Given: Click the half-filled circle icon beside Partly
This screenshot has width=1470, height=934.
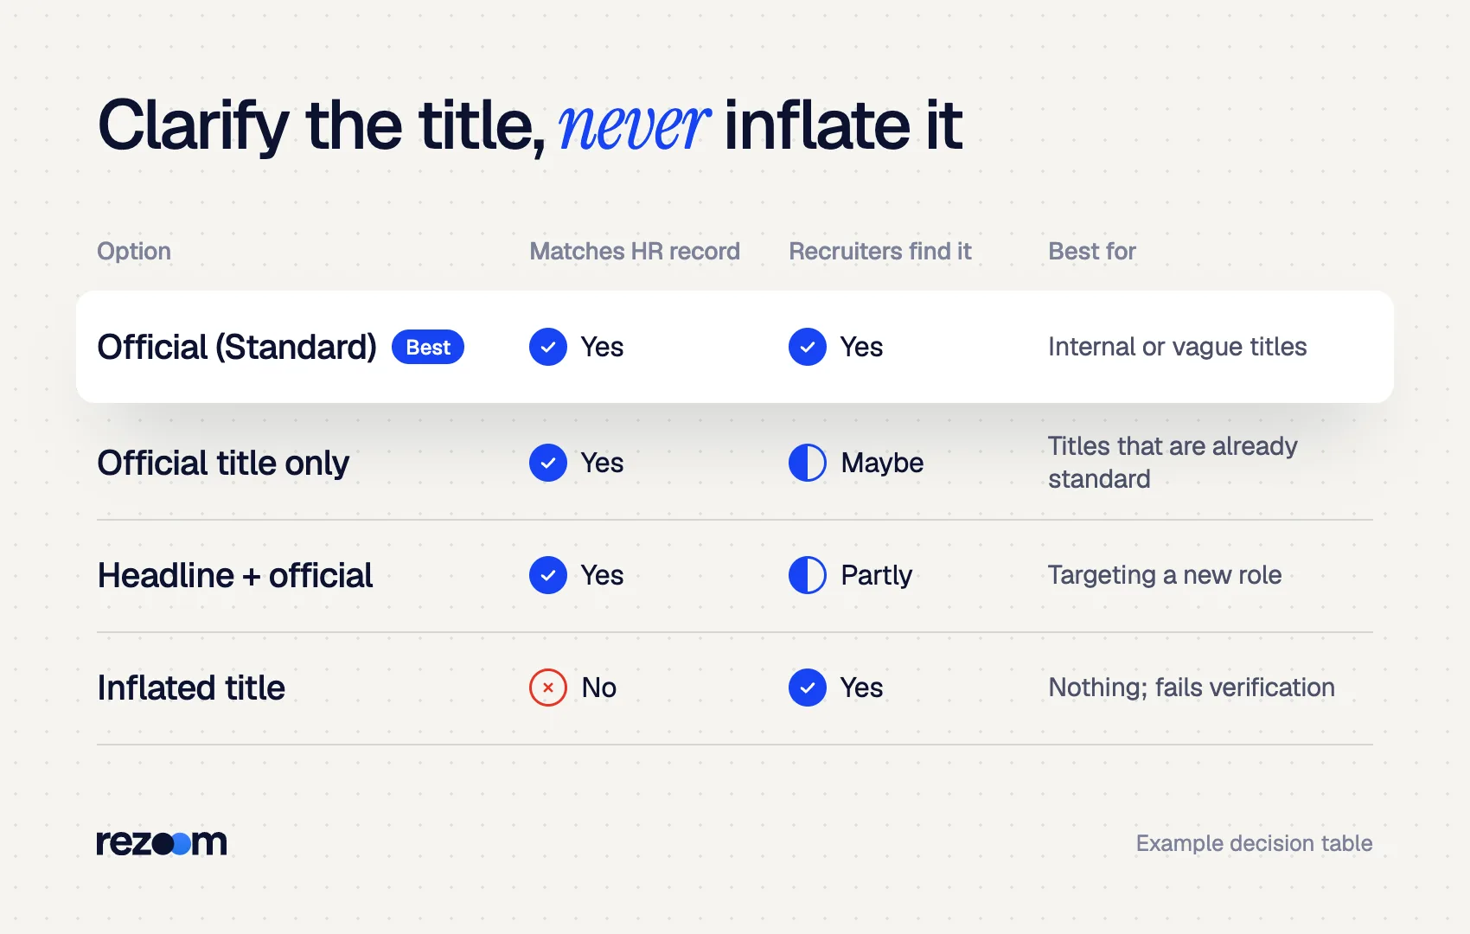Looking at the screenshot, I should pyautogui.click(x=808, y=575).
